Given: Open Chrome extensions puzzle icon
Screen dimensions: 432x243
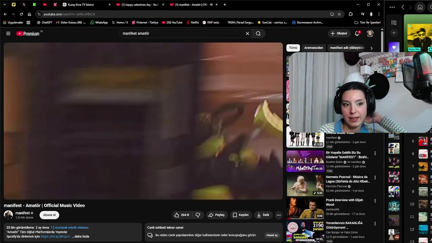Looking at the screenshot, I should coord(351,14).
